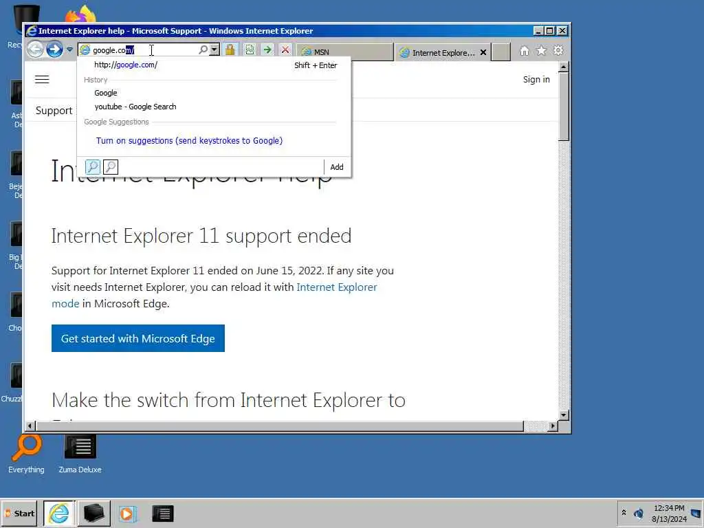This screenshot has height=528, width=704.
Task: Click the Support link
Action: click(x=54, y=111)
